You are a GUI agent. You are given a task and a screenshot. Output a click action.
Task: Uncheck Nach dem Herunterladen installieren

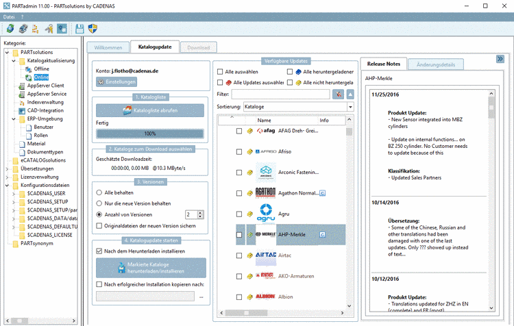[99, 251]
